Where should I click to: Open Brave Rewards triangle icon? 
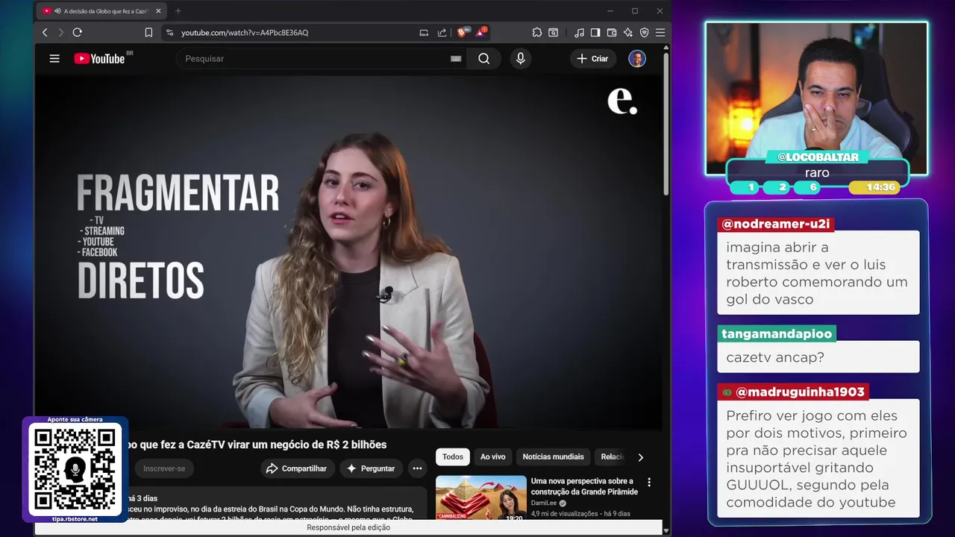click(480, 32)
